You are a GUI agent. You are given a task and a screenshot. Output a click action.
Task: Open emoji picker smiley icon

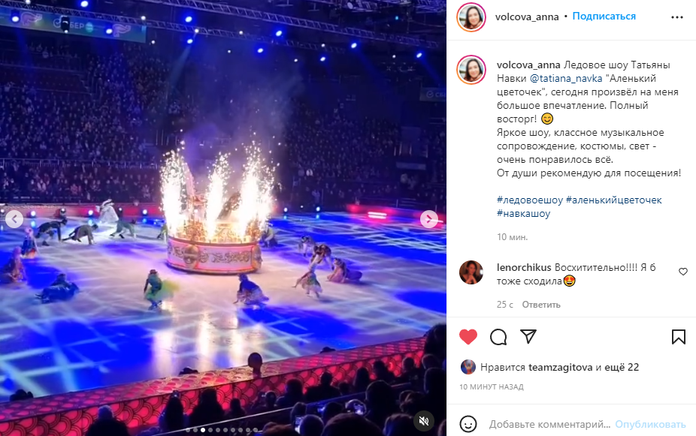click(x=468, y=424)
